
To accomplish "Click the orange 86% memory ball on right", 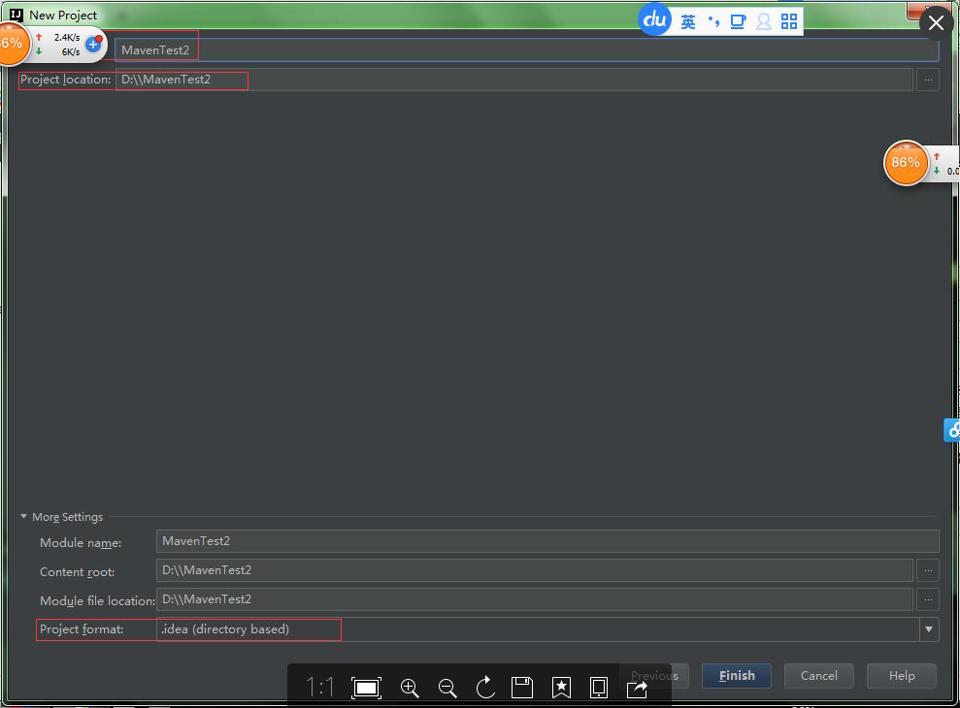I will pyautogui.click(x=906, y=163).
